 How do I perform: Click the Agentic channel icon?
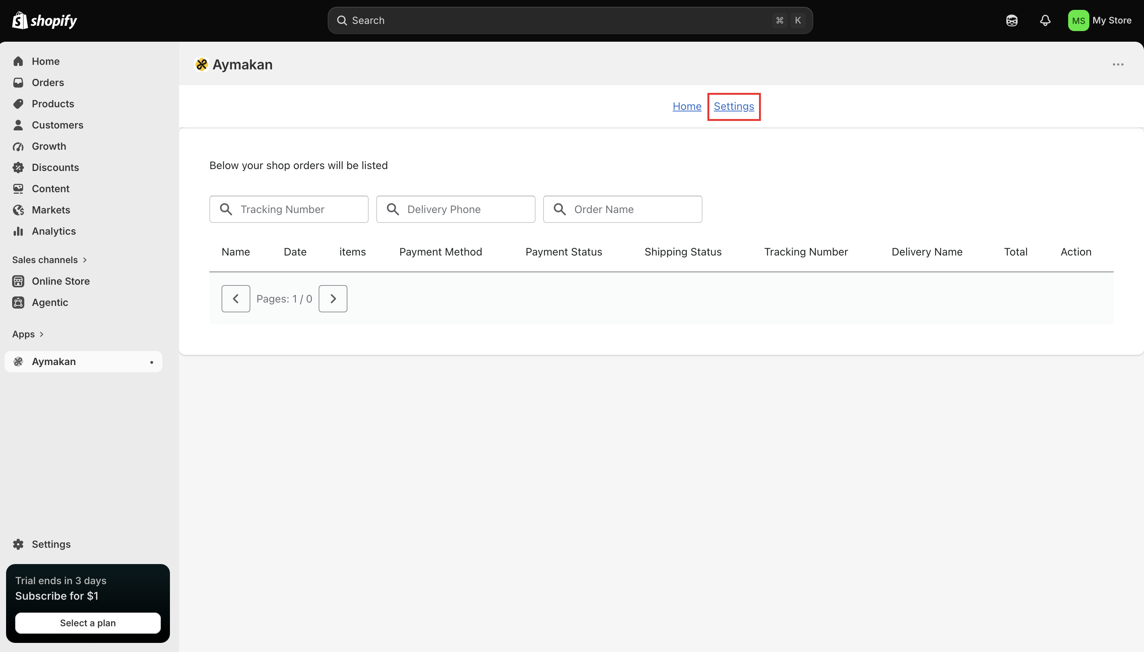18,302
